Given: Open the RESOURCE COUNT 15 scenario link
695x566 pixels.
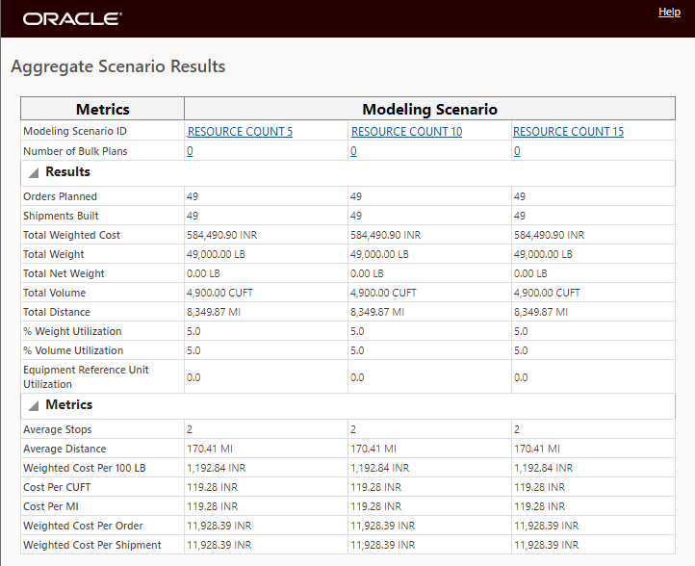Looking at the screenshot, I should (x=568, y=132).
